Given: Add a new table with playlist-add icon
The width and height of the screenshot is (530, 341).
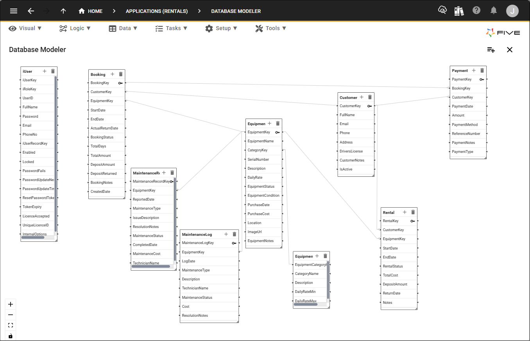Looking at the screenshot, I should tap(491, 50).
